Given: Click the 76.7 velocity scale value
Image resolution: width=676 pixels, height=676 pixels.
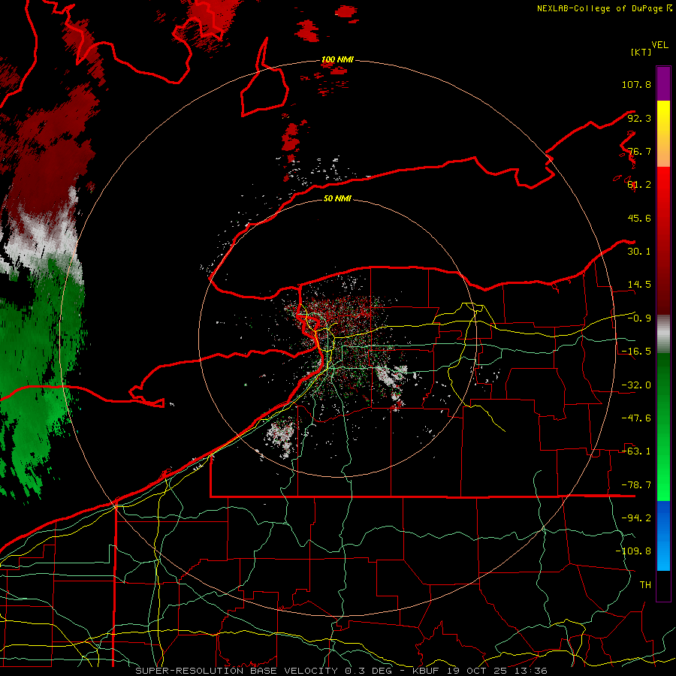Looking at the screenshot, I should tap(639, 151).
